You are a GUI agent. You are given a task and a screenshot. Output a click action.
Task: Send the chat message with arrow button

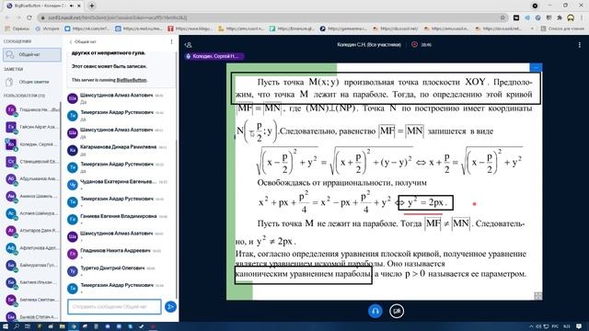(170, 306)
